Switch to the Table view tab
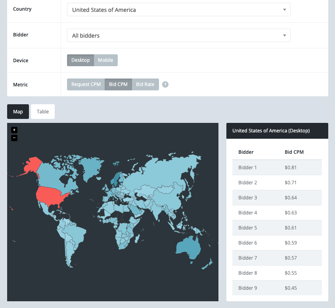The height and width of the screenshot is (308, 335). click(x=42, y=111)
